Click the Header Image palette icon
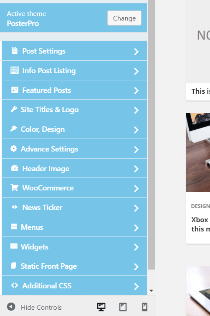The width and height of the screenshot is (210, 316). click(15, 168)
